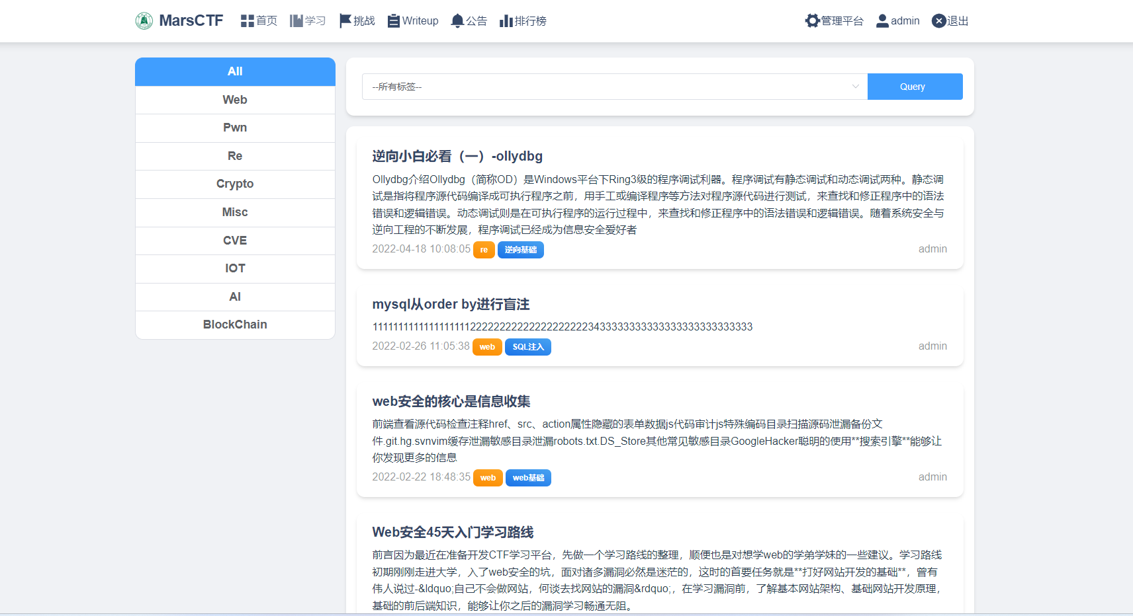Open article web安全的核心是信息收集

[x=451, y=401]
